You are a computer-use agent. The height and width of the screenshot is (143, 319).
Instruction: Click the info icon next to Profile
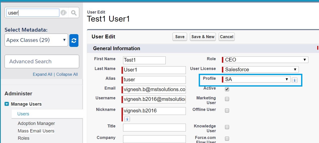coord(295,80)
